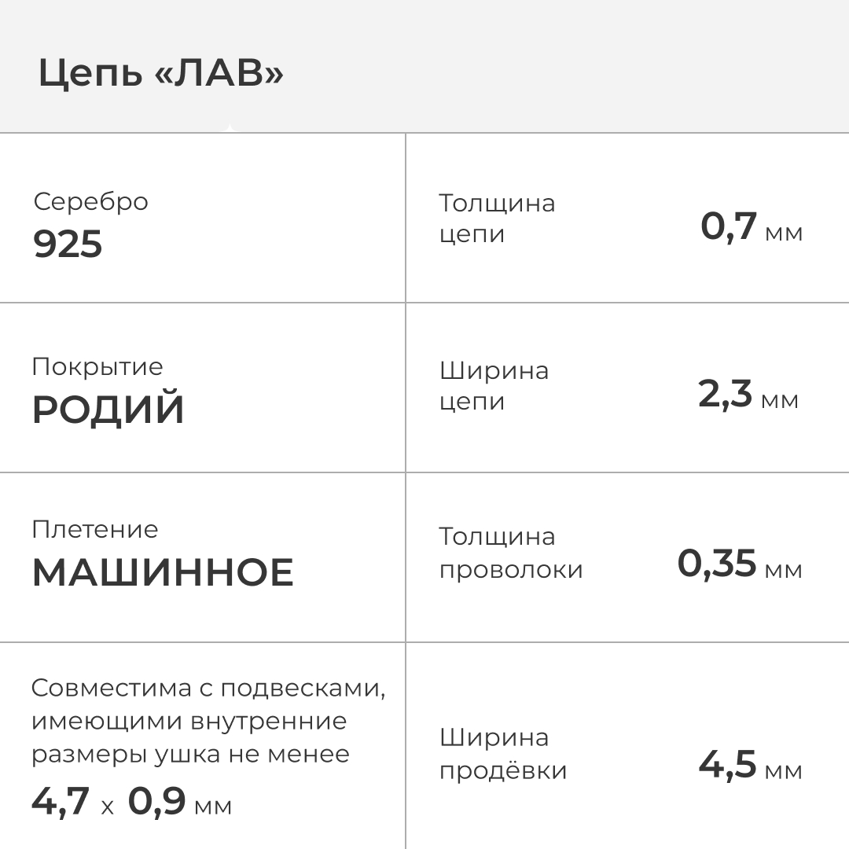This screenshot has width=849, height=849.
Task: Click the 0,35 wire thickness value
Action: point(716,564)
